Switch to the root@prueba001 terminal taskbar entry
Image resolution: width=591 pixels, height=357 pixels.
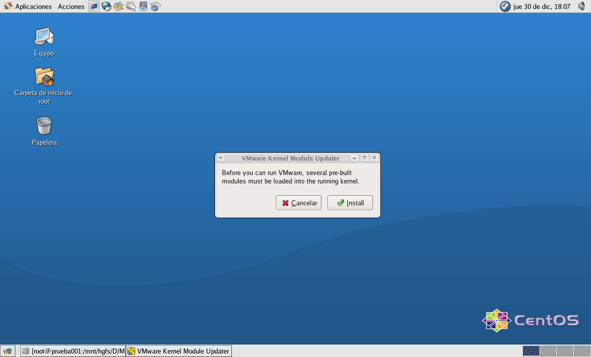[x=73, y=351]
